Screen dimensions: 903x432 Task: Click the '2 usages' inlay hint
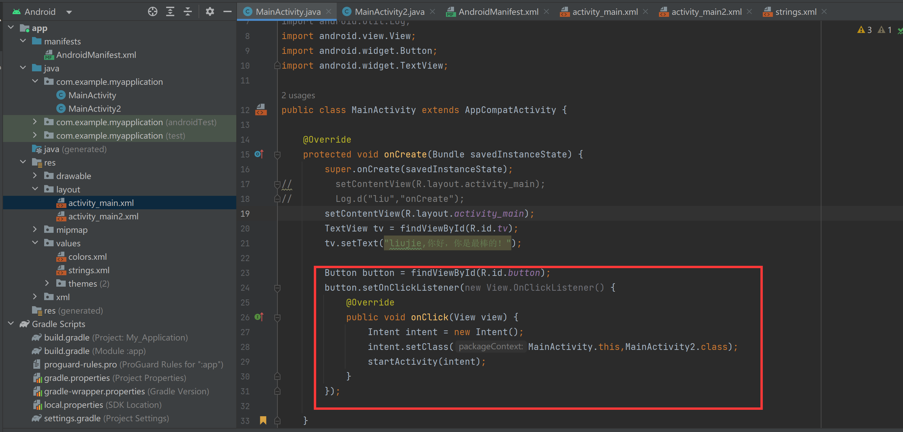298,95
